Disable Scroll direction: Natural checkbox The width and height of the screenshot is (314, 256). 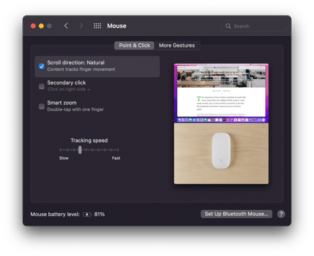pyautogui.click(x=42, y=66)
